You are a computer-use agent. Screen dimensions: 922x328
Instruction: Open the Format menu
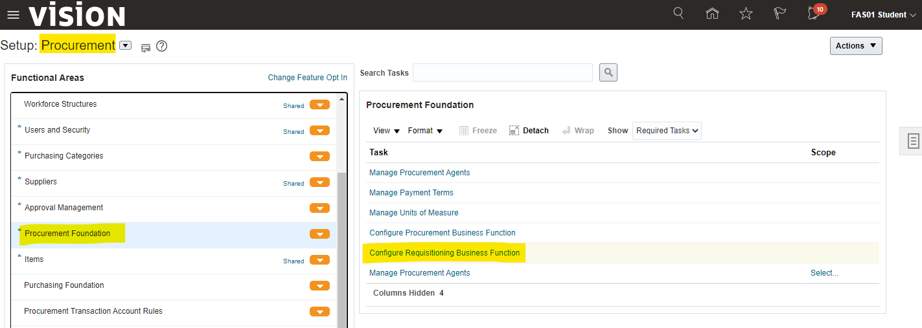(425, 131)
